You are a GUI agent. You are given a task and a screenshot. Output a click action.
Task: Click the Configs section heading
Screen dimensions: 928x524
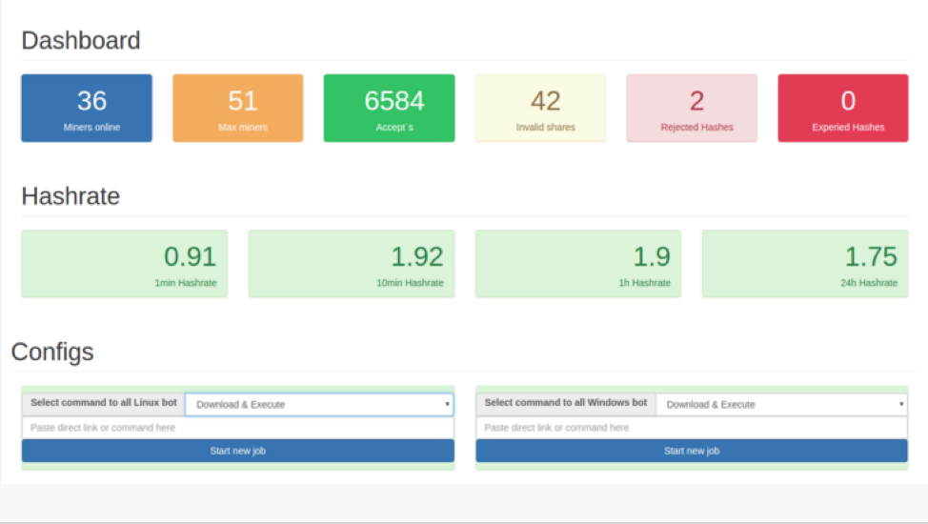tap(52, 352)
